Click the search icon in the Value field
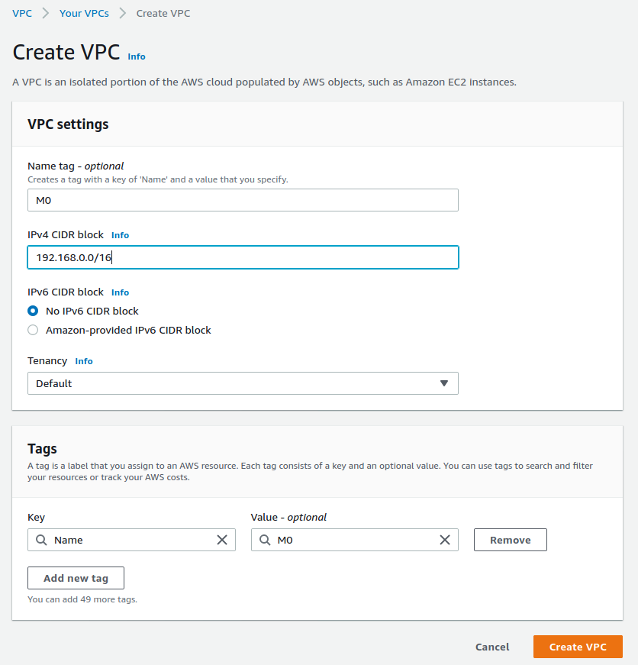Image resolution: width=638 pixels, height=665 pixels. 265,540
